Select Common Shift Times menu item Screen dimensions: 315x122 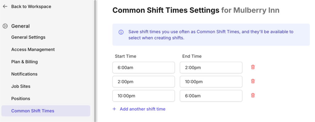46,111
